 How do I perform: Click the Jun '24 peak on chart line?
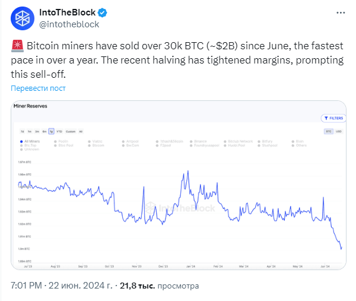coord(323,198)
